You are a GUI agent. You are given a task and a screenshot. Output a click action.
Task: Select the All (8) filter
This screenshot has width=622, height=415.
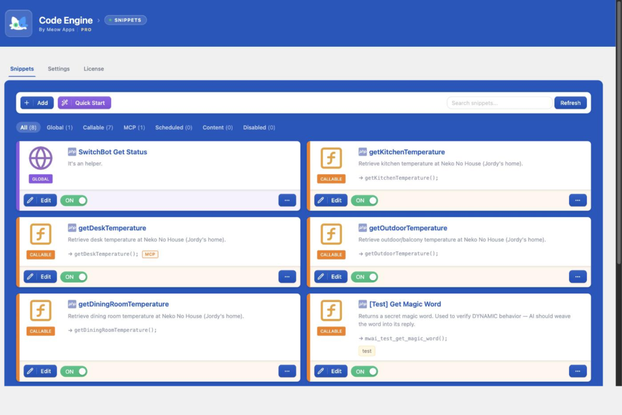(28, 128)
